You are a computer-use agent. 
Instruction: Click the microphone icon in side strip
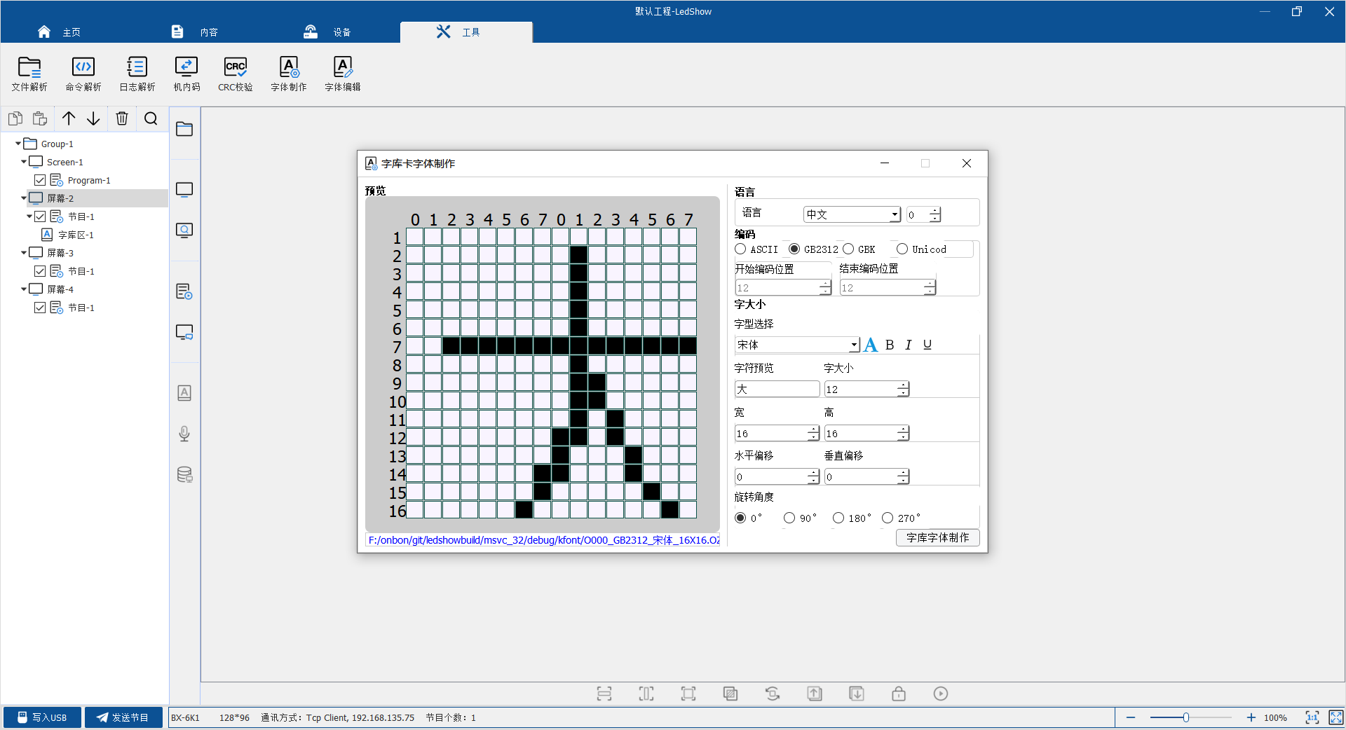184,434
